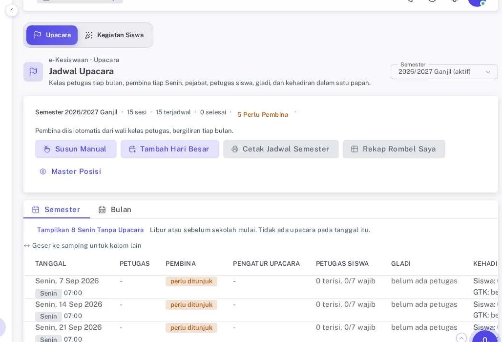
Task: Click belum ada petugas in 7 Sep row
Action: [424, 281]
